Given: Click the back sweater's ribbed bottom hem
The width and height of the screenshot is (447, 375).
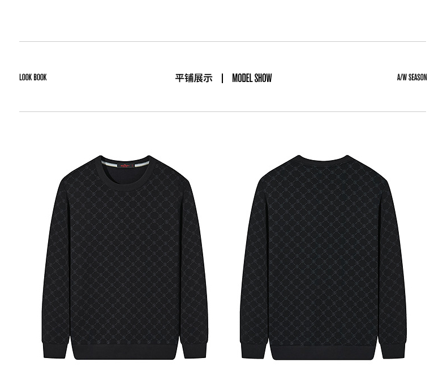Looking at the screenshot, I should 323,353.
